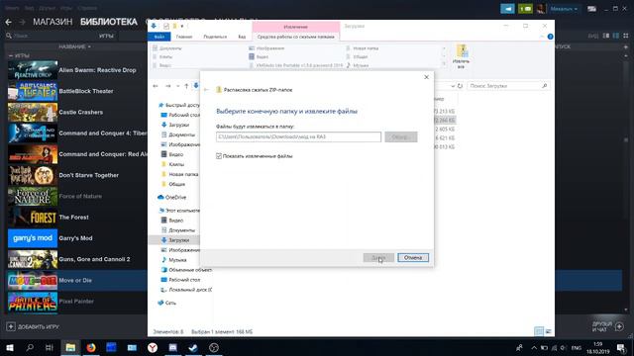Screen dimensions: 634x356
Task: Open Discord from taskbar
Action: click(173, 347)
